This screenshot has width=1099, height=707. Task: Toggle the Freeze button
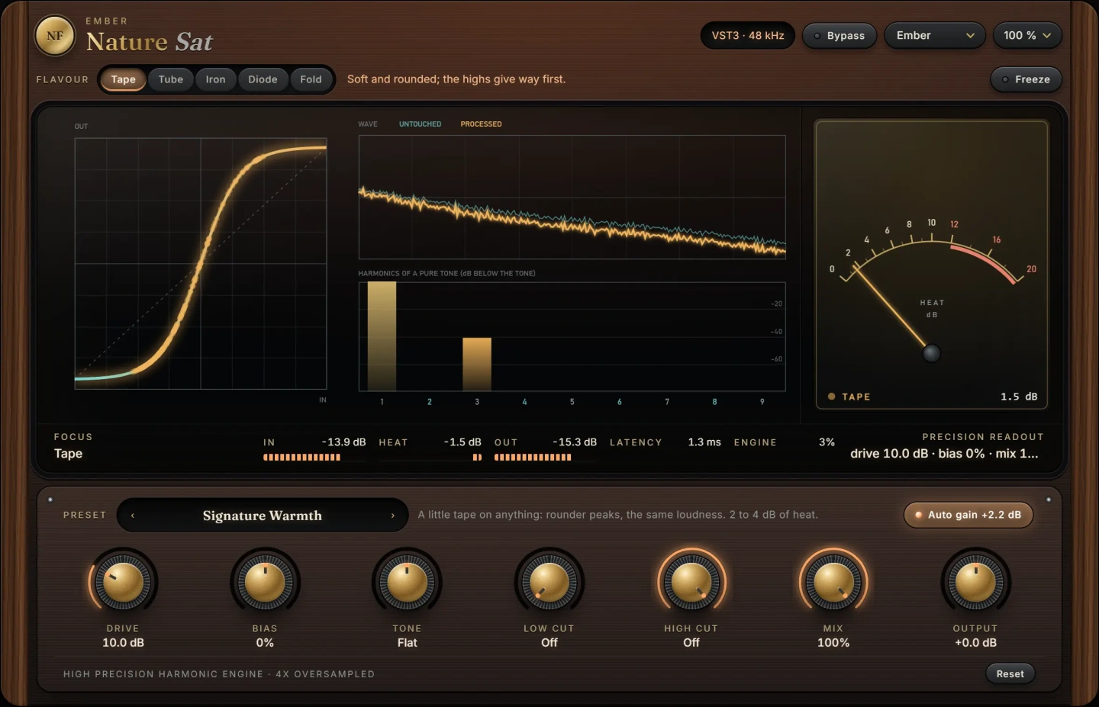click(x=1026, y=79)
